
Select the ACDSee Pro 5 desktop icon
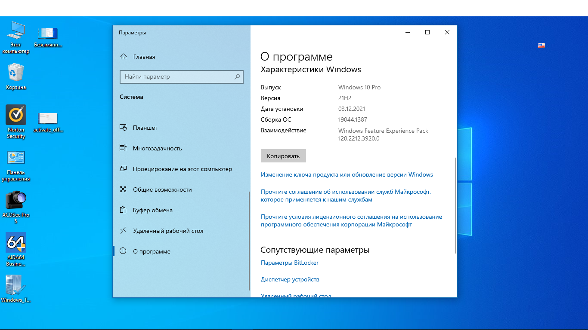pyautogui.click(x=16, y=200)
